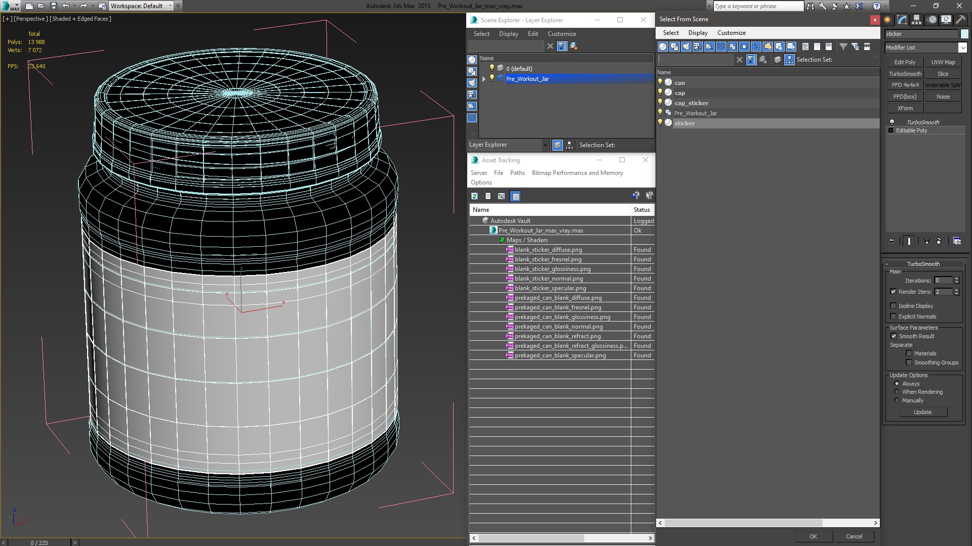
Task: Click the Cancel button in Select From Scene
Action: point(854,536)
